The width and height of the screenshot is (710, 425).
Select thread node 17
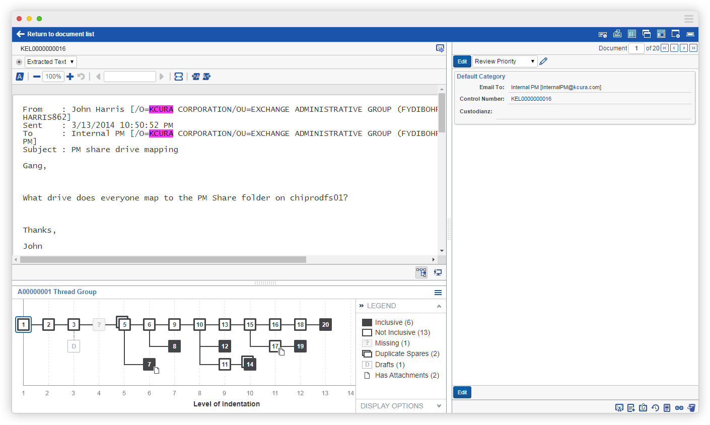pos(275,346)
